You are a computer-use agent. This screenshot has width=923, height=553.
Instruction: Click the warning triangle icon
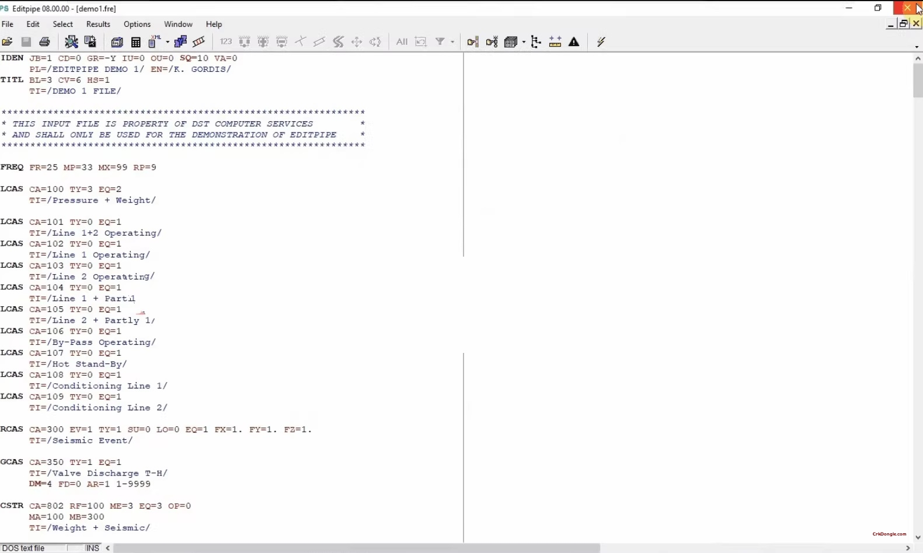tap(574, 41)
